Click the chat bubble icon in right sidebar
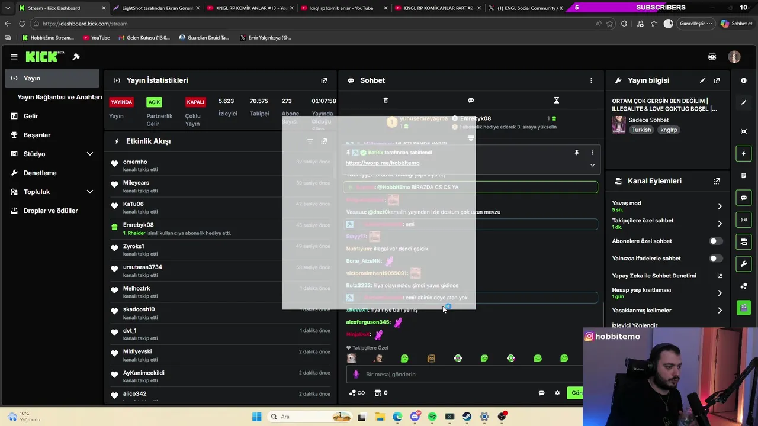This screenshot has height=426, width=758. tap(744, 198)
